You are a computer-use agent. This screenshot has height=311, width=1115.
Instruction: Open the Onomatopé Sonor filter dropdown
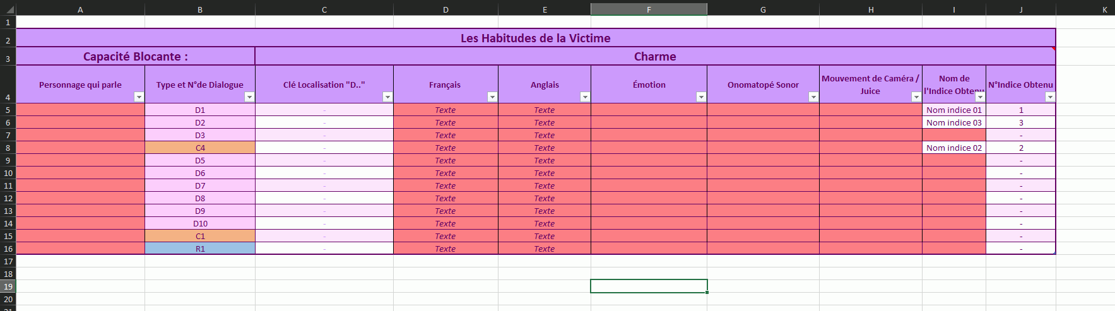point(813,97)
